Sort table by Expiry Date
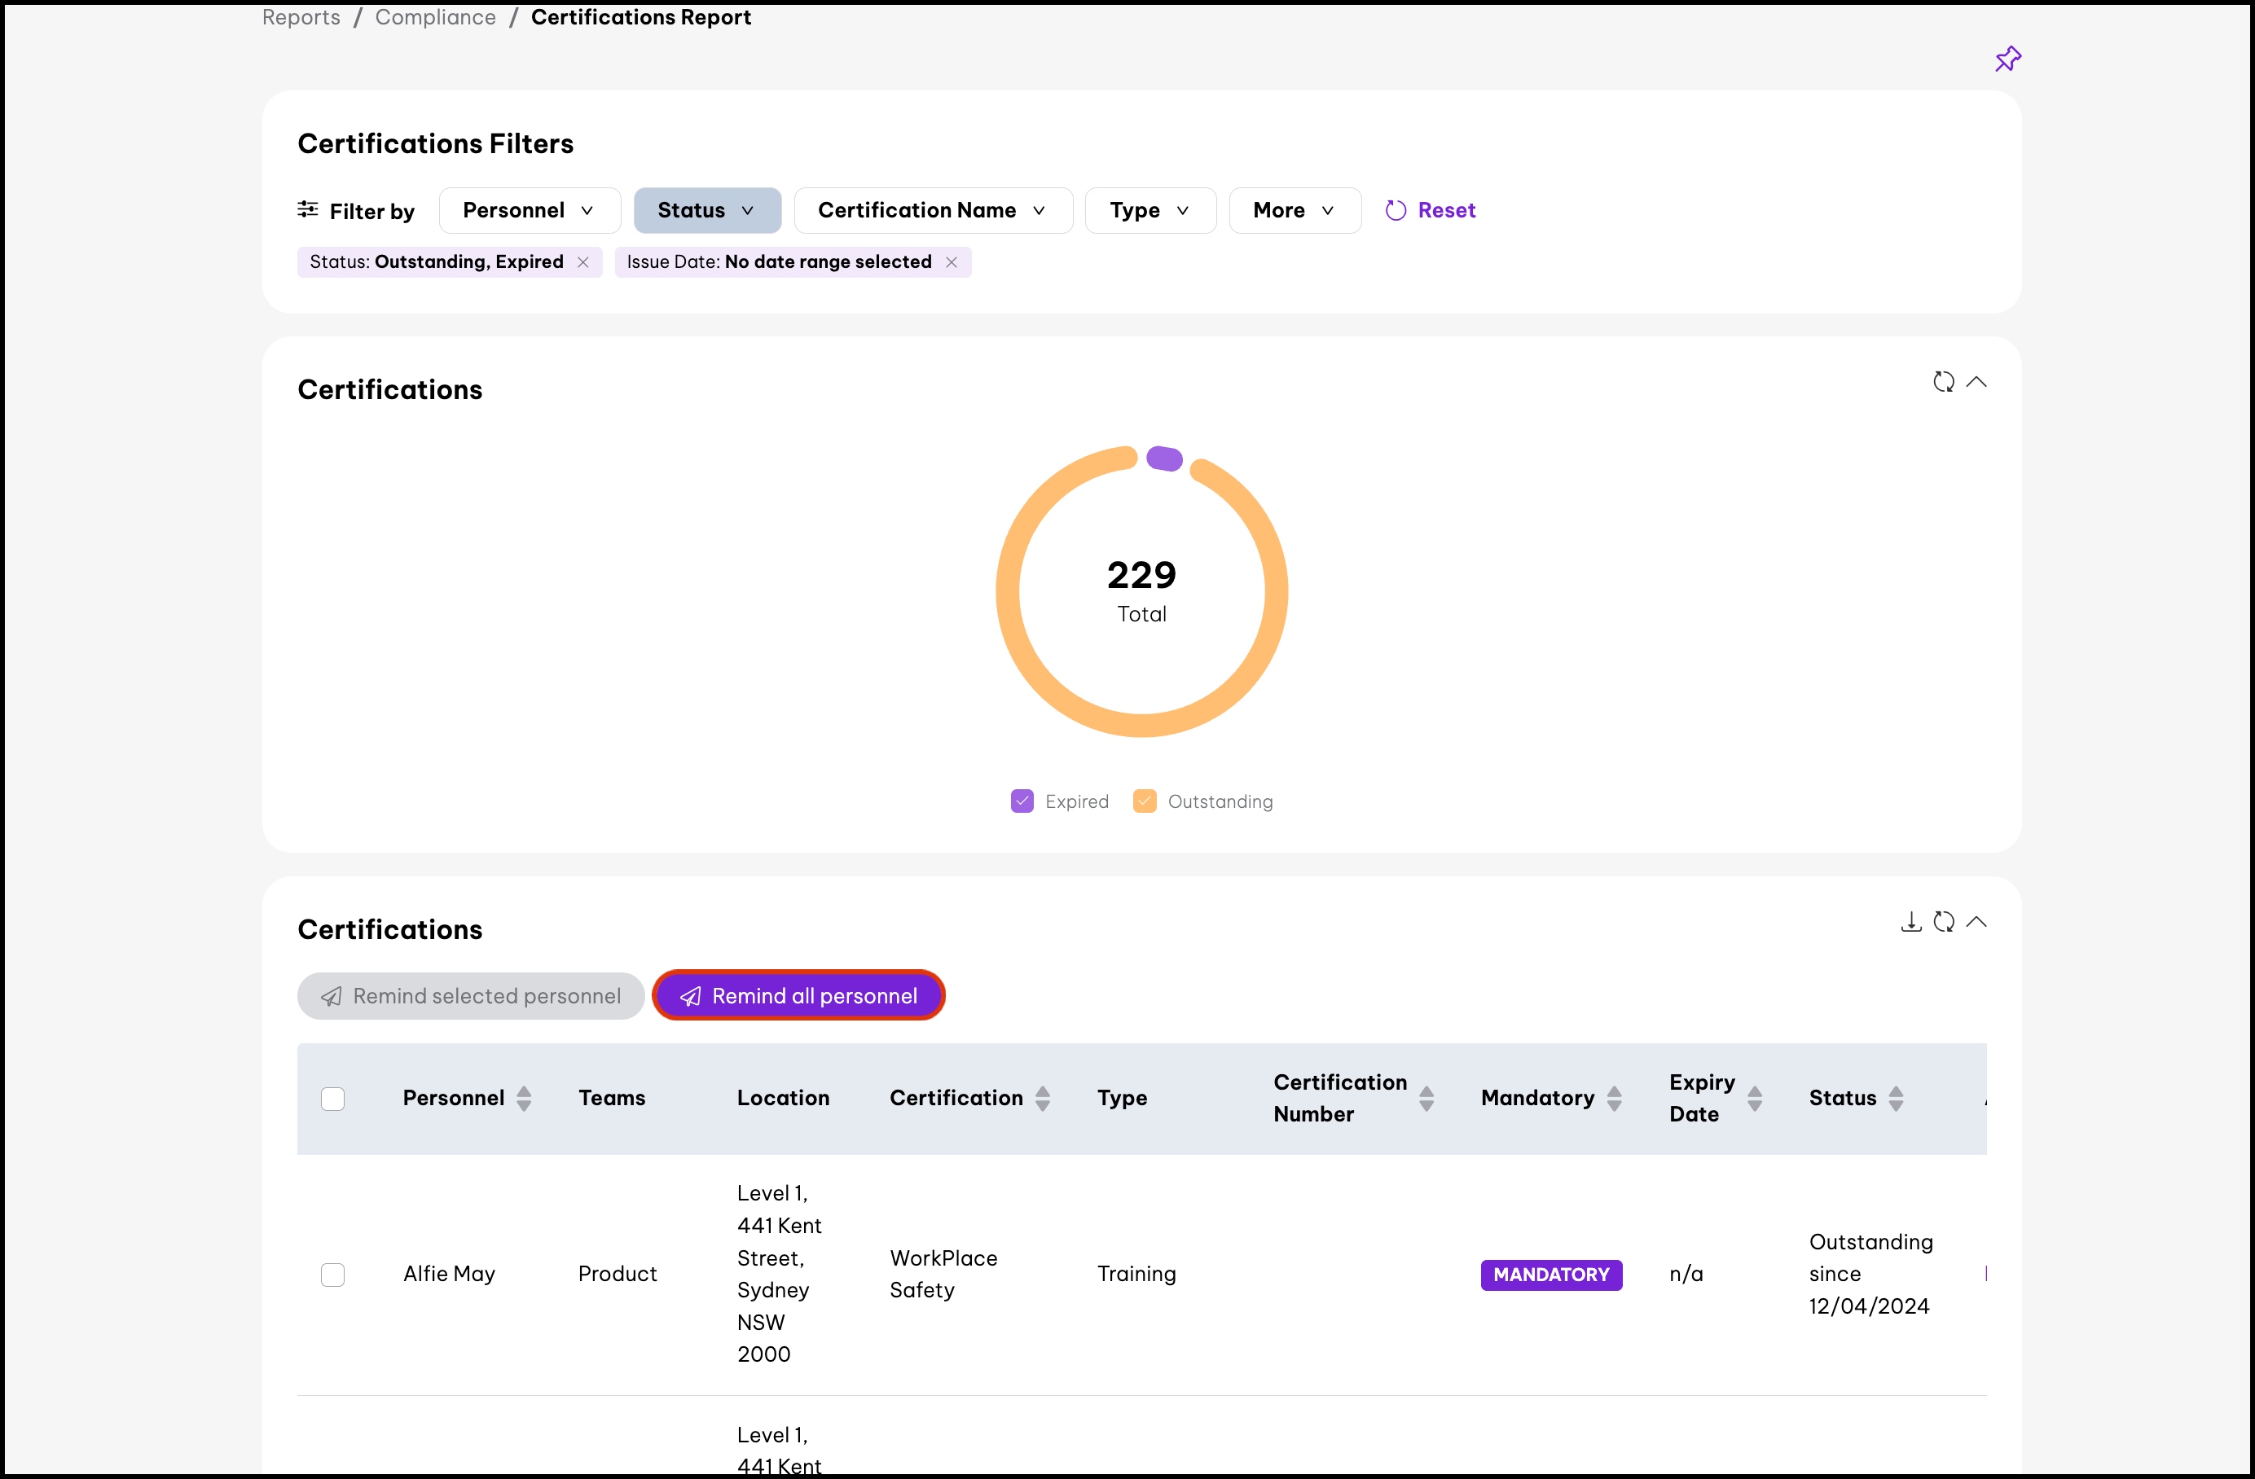 pos(1754,1098)
